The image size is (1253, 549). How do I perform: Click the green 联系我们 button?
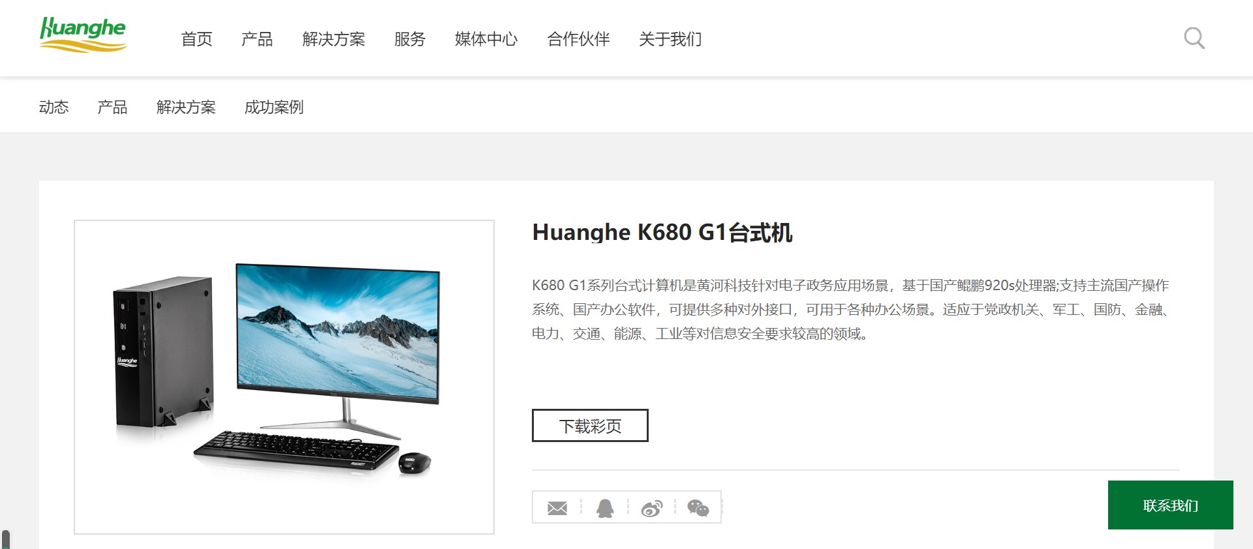click(x=1170, y=505)
